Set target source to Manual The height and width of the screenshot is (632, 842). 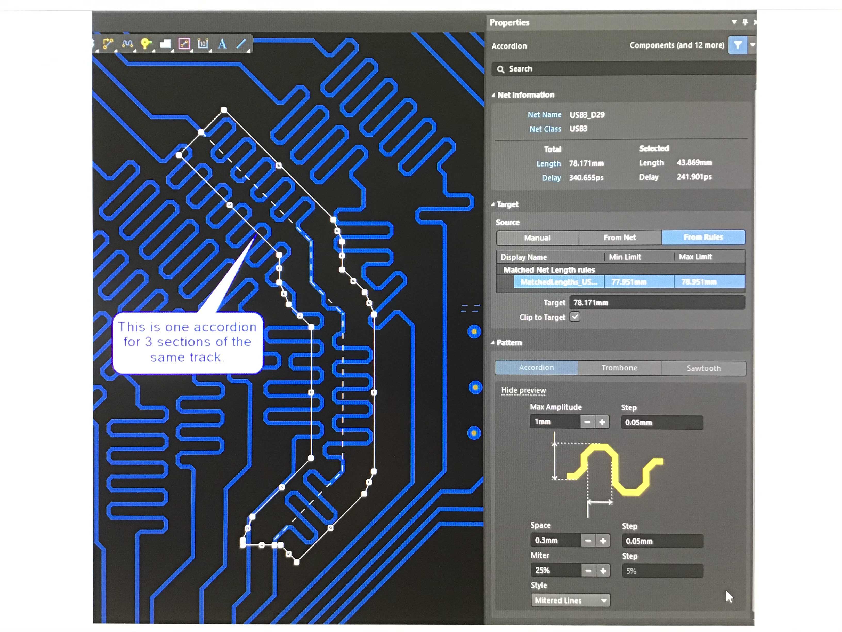[x=537, y=238]
